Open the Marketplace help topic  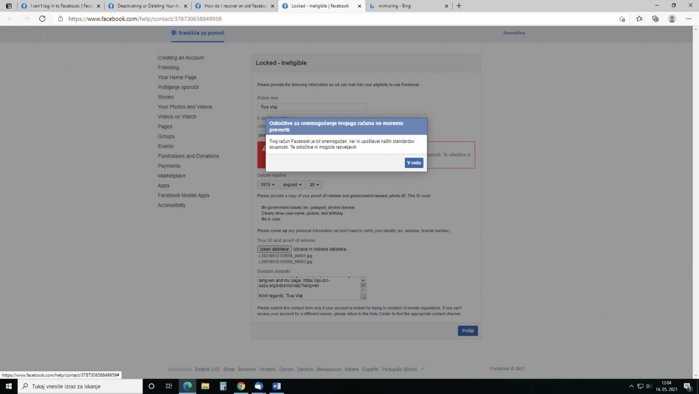[x=172, y=175]
